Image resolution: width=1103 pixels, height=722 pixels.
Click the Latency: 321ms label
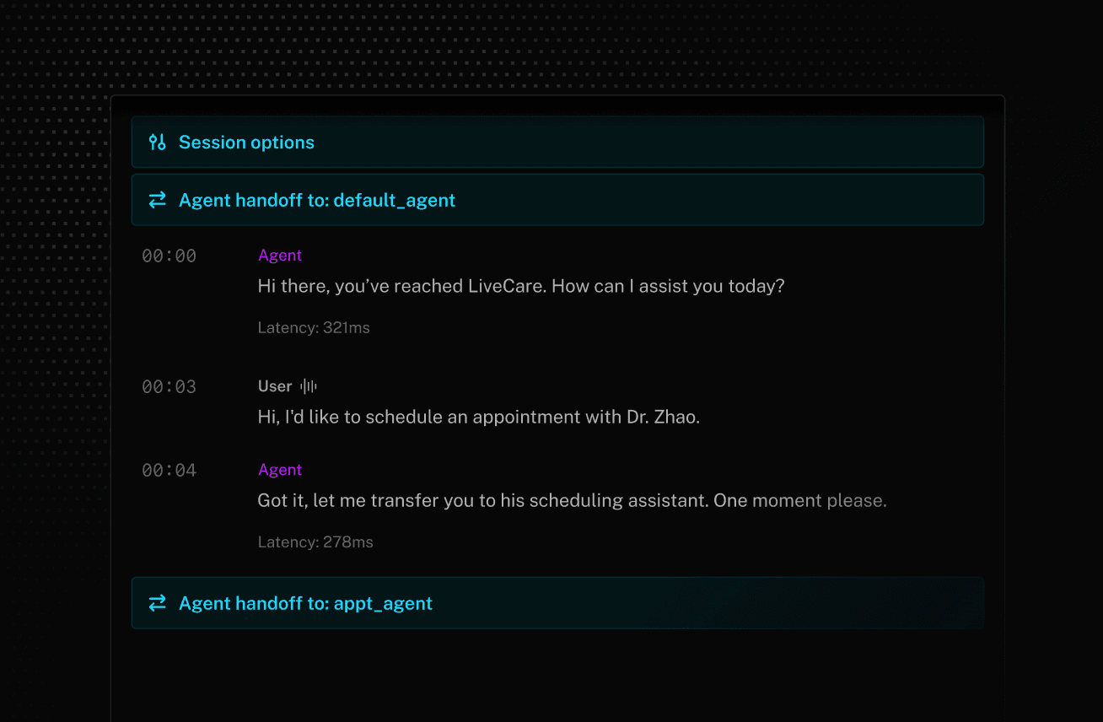314,327
